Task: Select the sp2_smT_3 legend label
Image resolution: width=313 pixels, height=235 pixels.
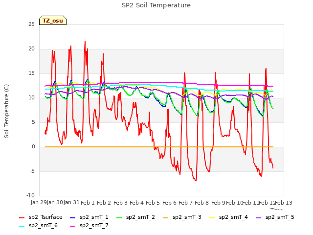Action: pyautogui.click(x=187, y=217)
